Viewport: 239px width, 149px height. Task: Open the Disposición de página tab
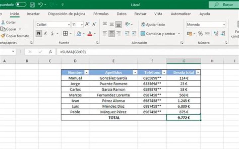pyautogui.click(x=67, y=14)
